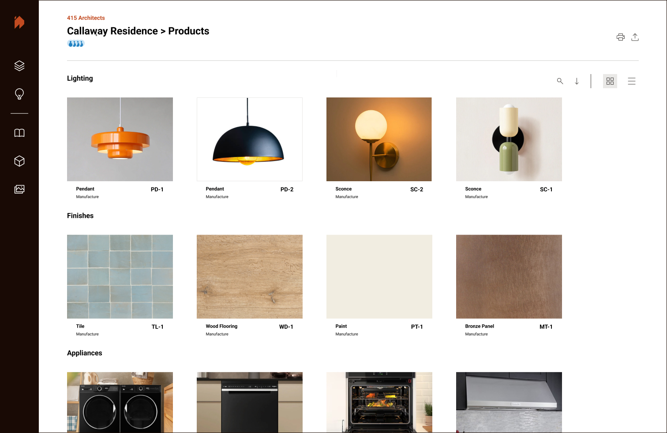Open the sort down-arrow control
This screenshot has width=667, height=433.
pos(577,81)
